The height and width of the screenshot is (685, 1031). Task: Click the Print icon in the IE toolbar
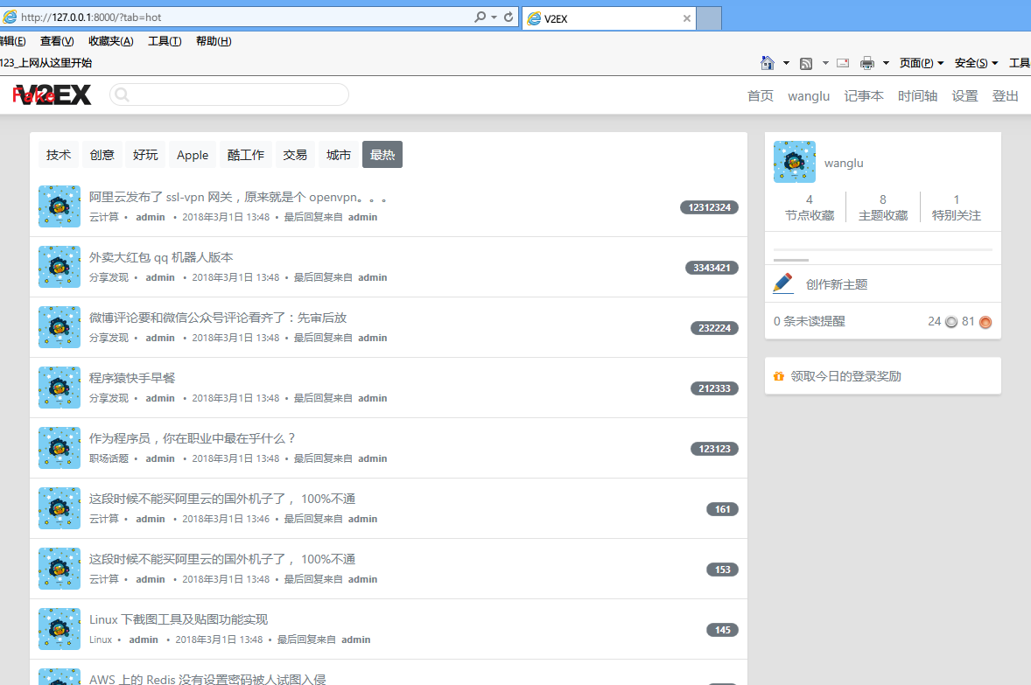coord(867,63)
